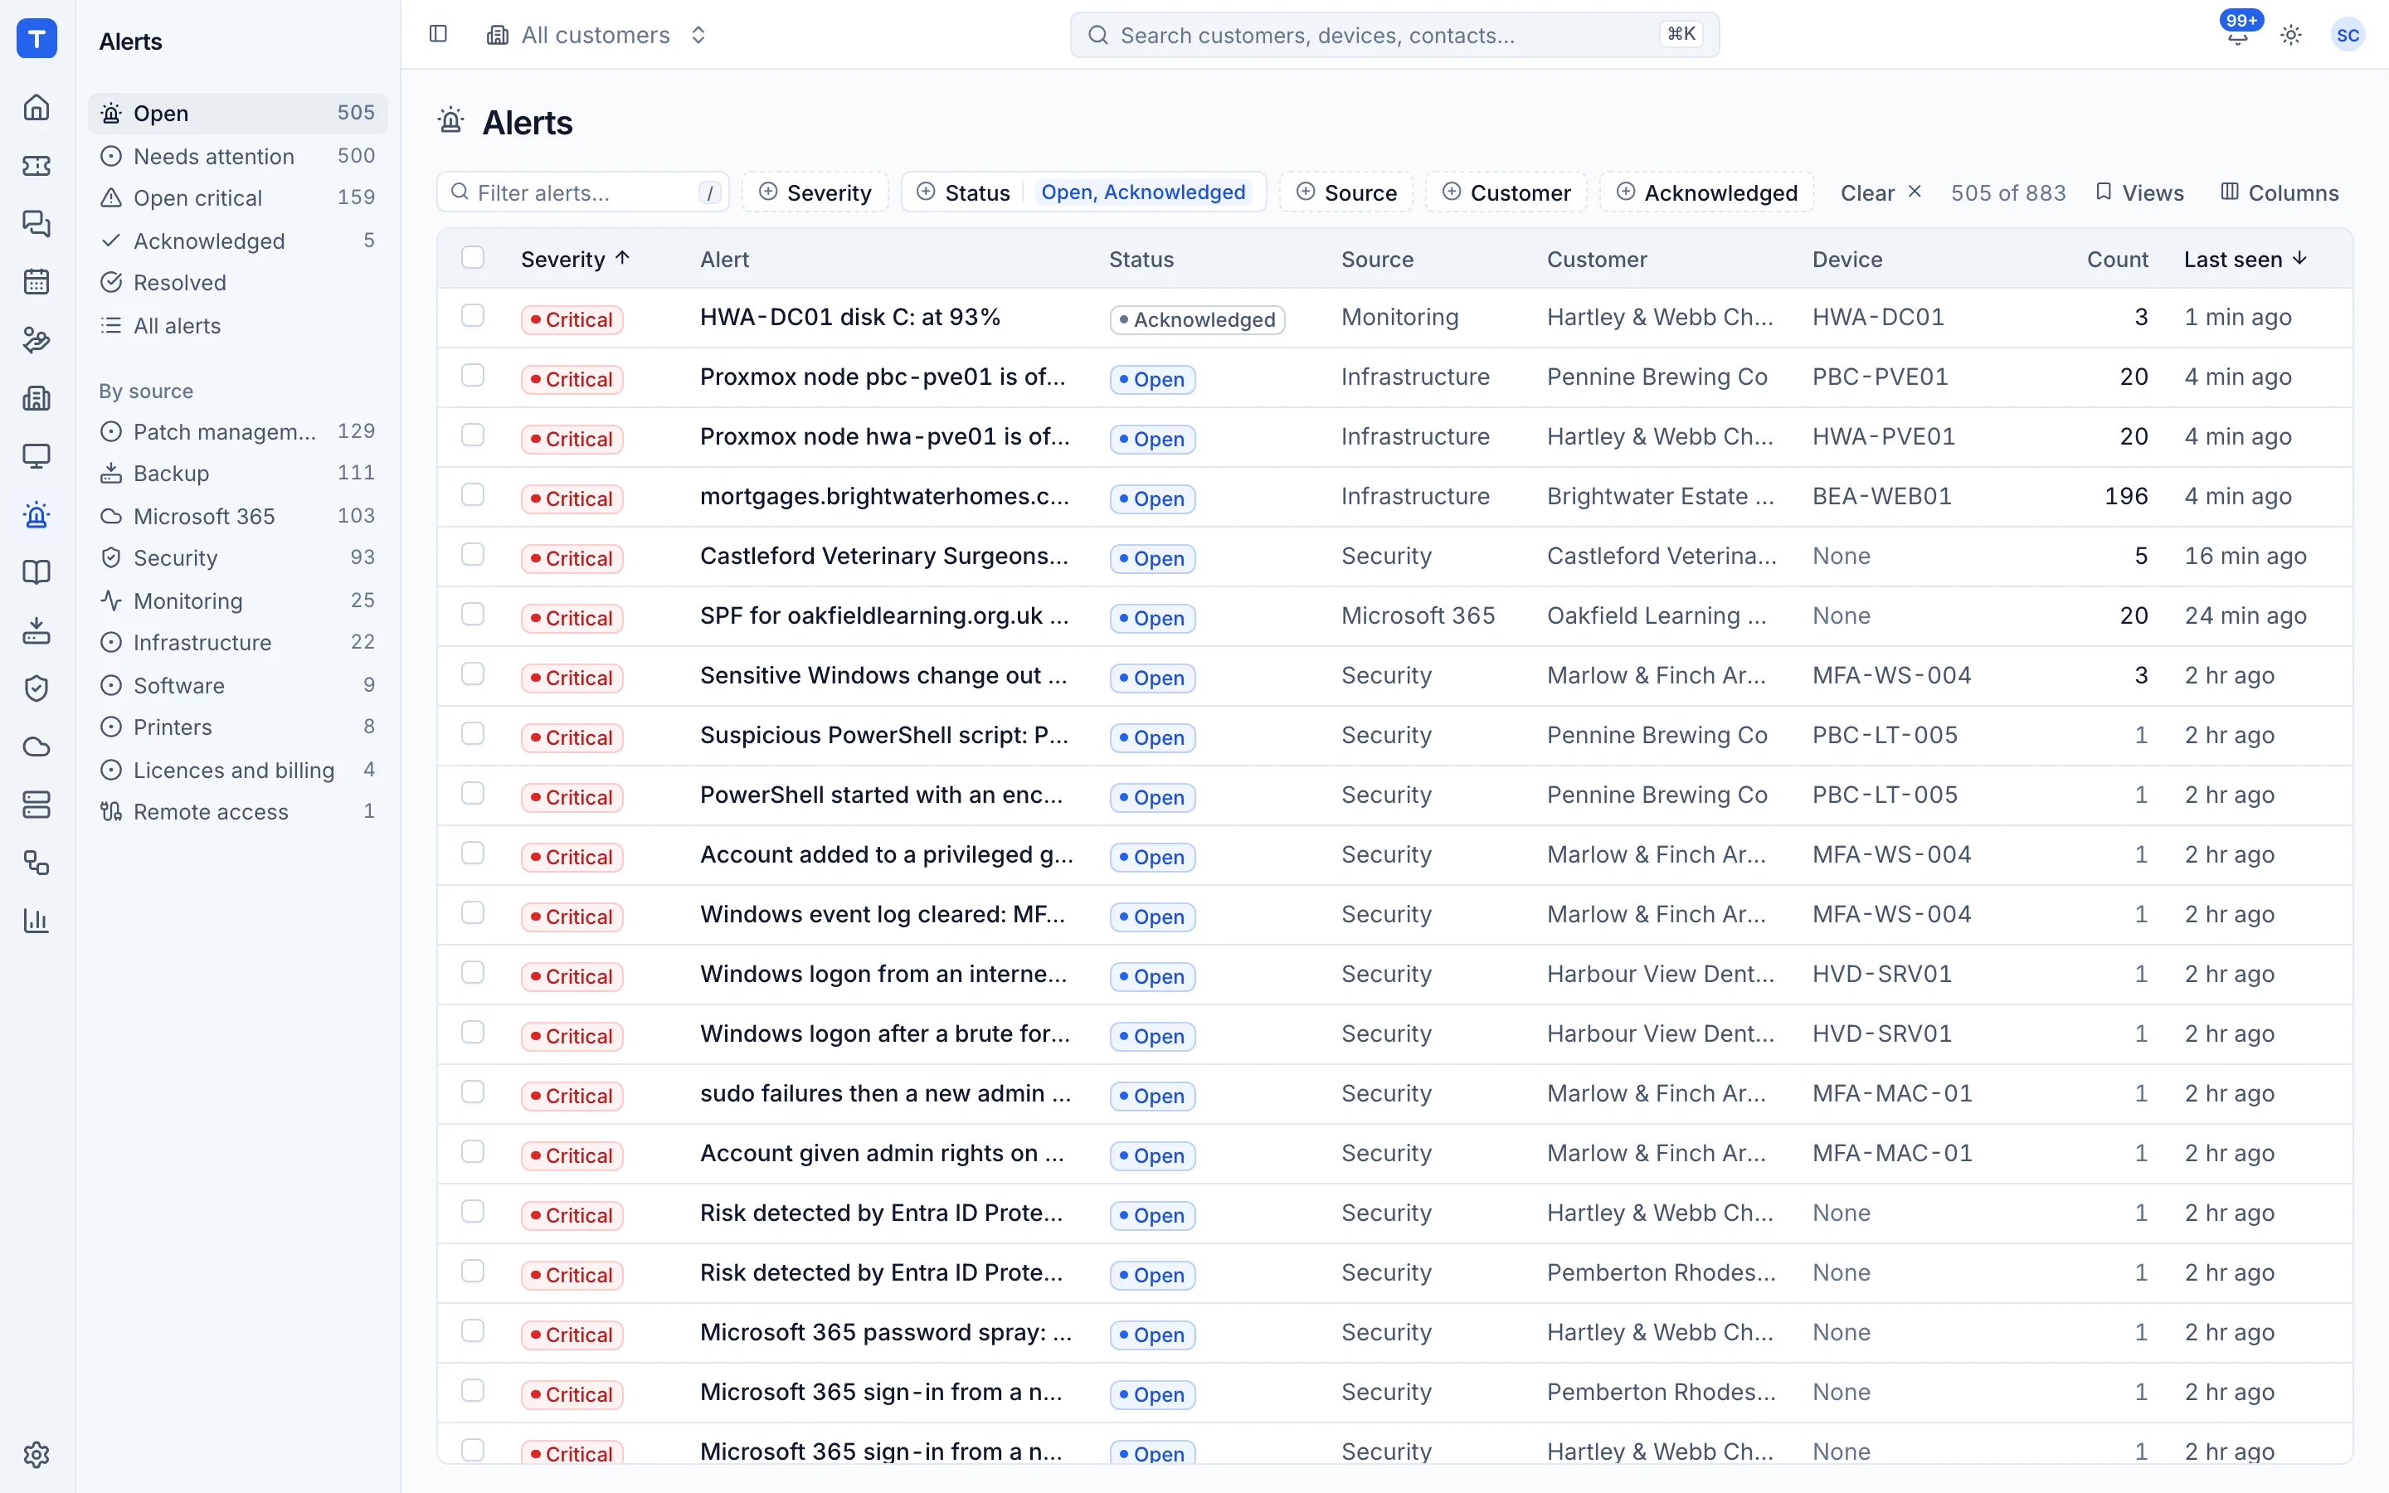The image size is (2389, 1493).
Task: Tick the Proxmox node hwa-pve01 alert checkbox
Action: [473, 435]
